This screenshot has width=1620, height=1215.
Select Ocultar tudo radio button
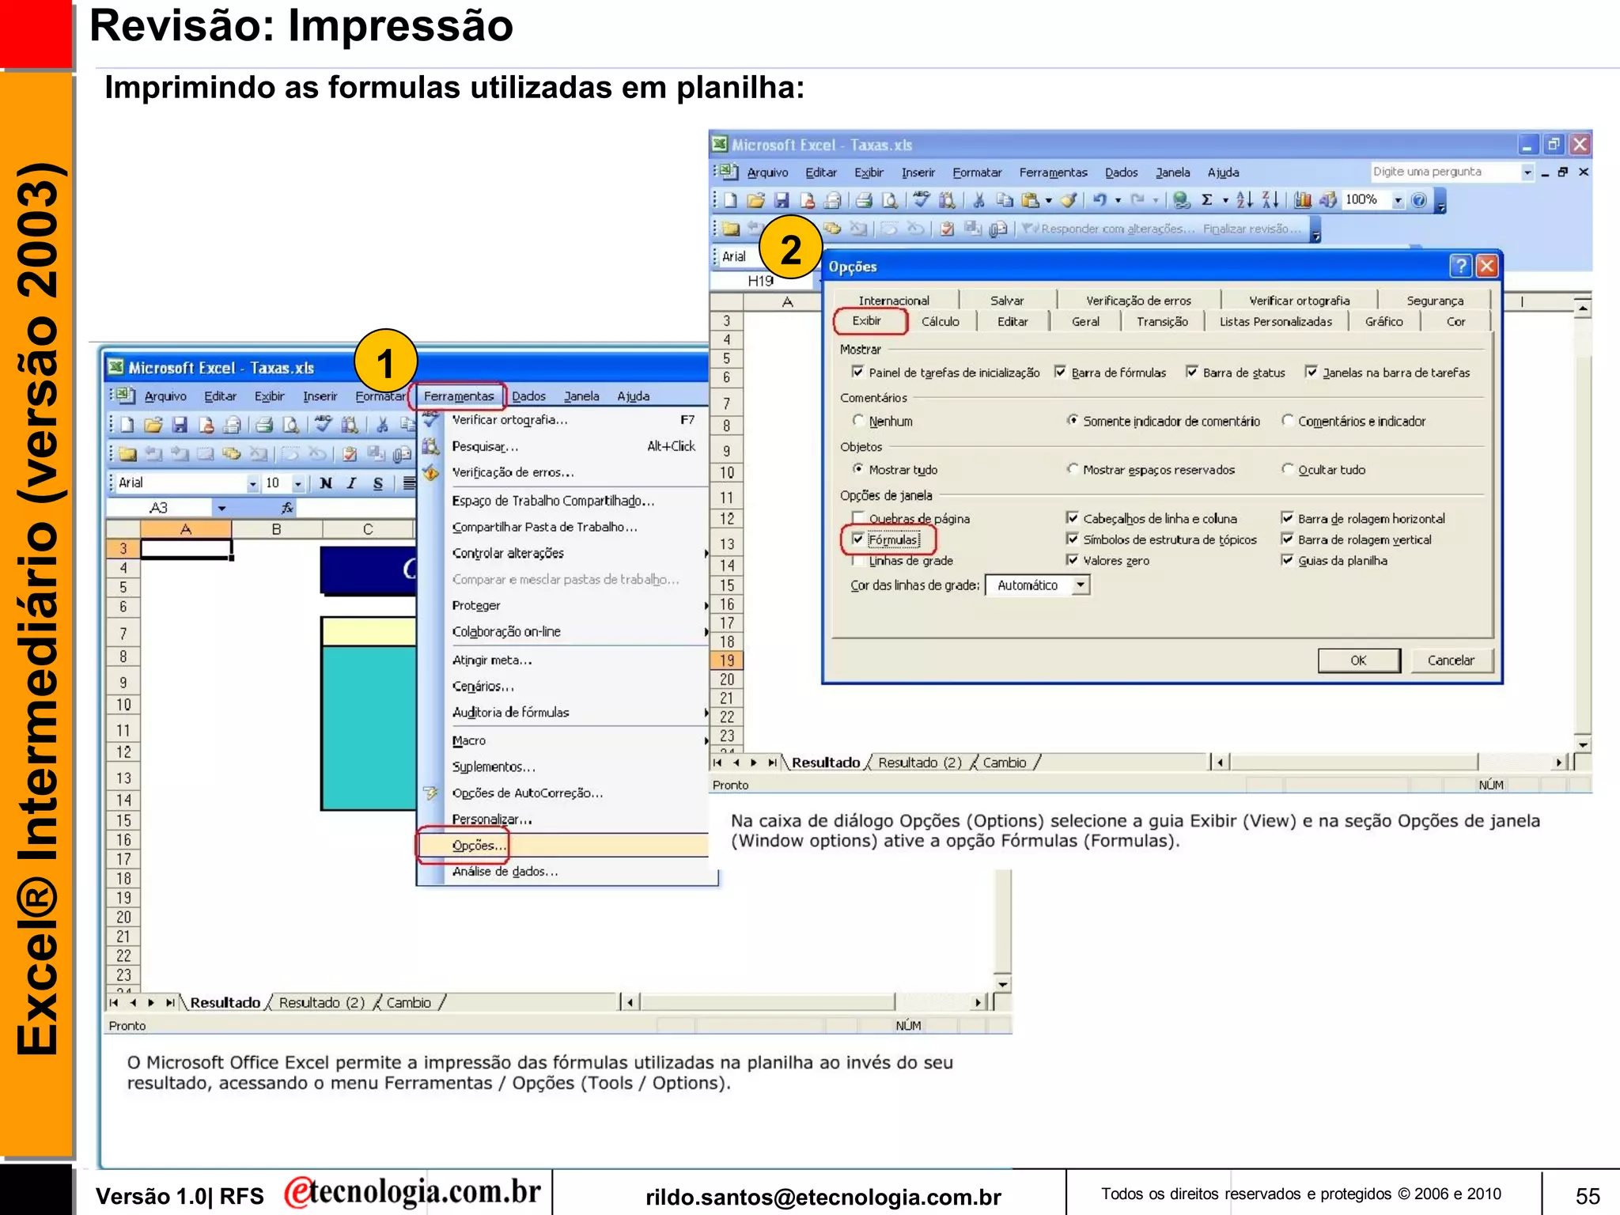coord(1288,469)
